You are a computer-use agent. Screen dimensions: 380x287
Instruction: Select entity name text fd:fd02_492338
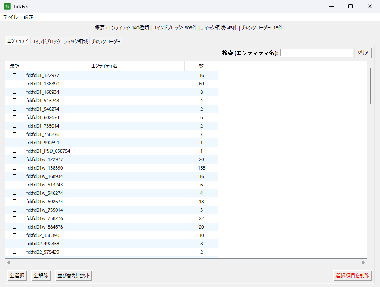pos(43,243)
